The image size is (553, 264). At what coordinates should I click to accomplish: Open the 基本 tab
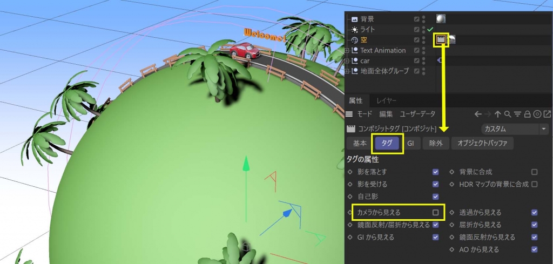(x=360, y=144)
